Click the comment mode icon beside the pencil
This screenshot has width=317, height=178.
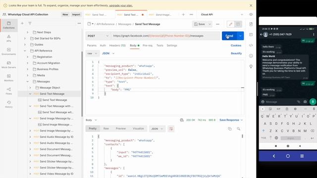(x=238, y=24)
